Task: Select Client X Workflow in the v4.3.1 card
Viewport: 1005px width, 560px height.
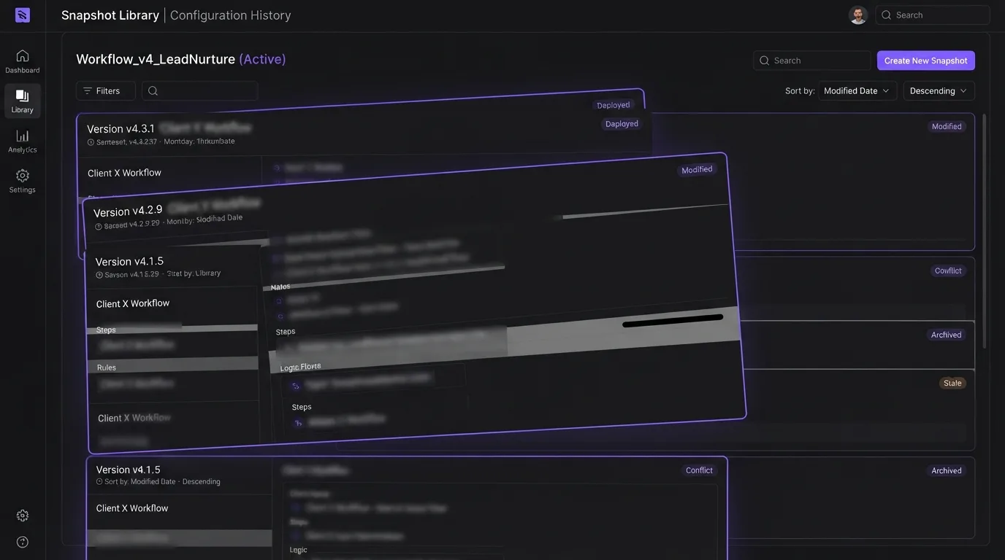Action: click(x=124, y=173)
